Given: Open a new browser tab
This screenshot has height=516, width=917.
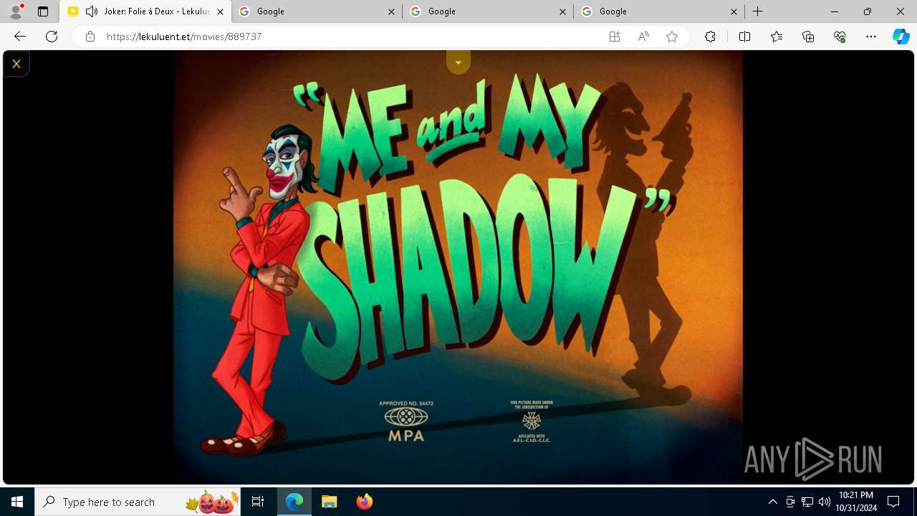Looking at the screenshot, I should click(x=758, y=11).
